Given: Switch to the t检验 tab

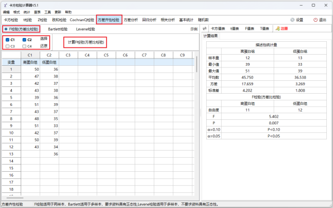Looking at the screenshot, I should pyautogui.click(x=27, y=20).
